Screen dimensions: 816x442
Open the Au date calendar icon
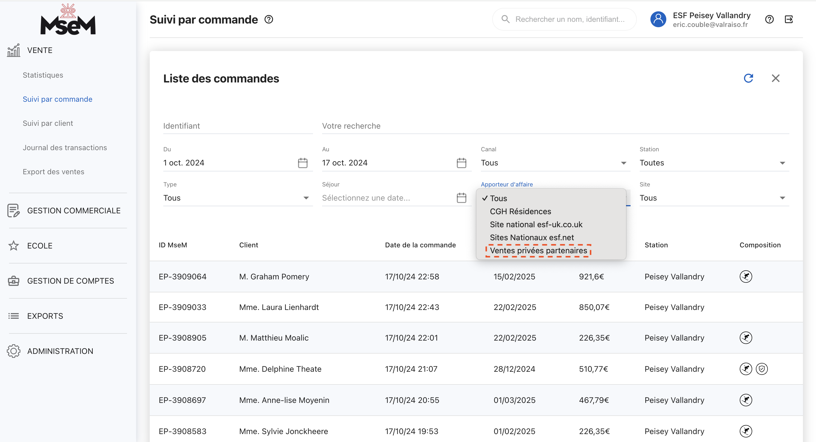pyautogui.click(x=461, y=163)
